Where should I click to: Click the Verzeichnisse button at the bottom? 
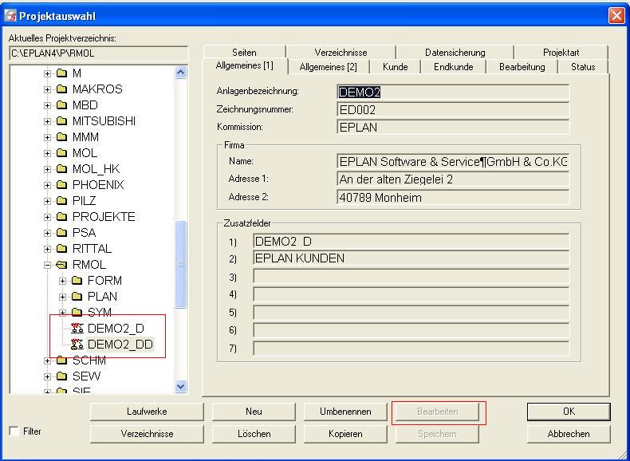(147, 434)
